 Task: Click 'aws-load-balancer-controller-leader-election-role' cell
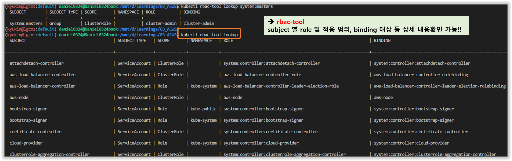[x=281, y=86]
